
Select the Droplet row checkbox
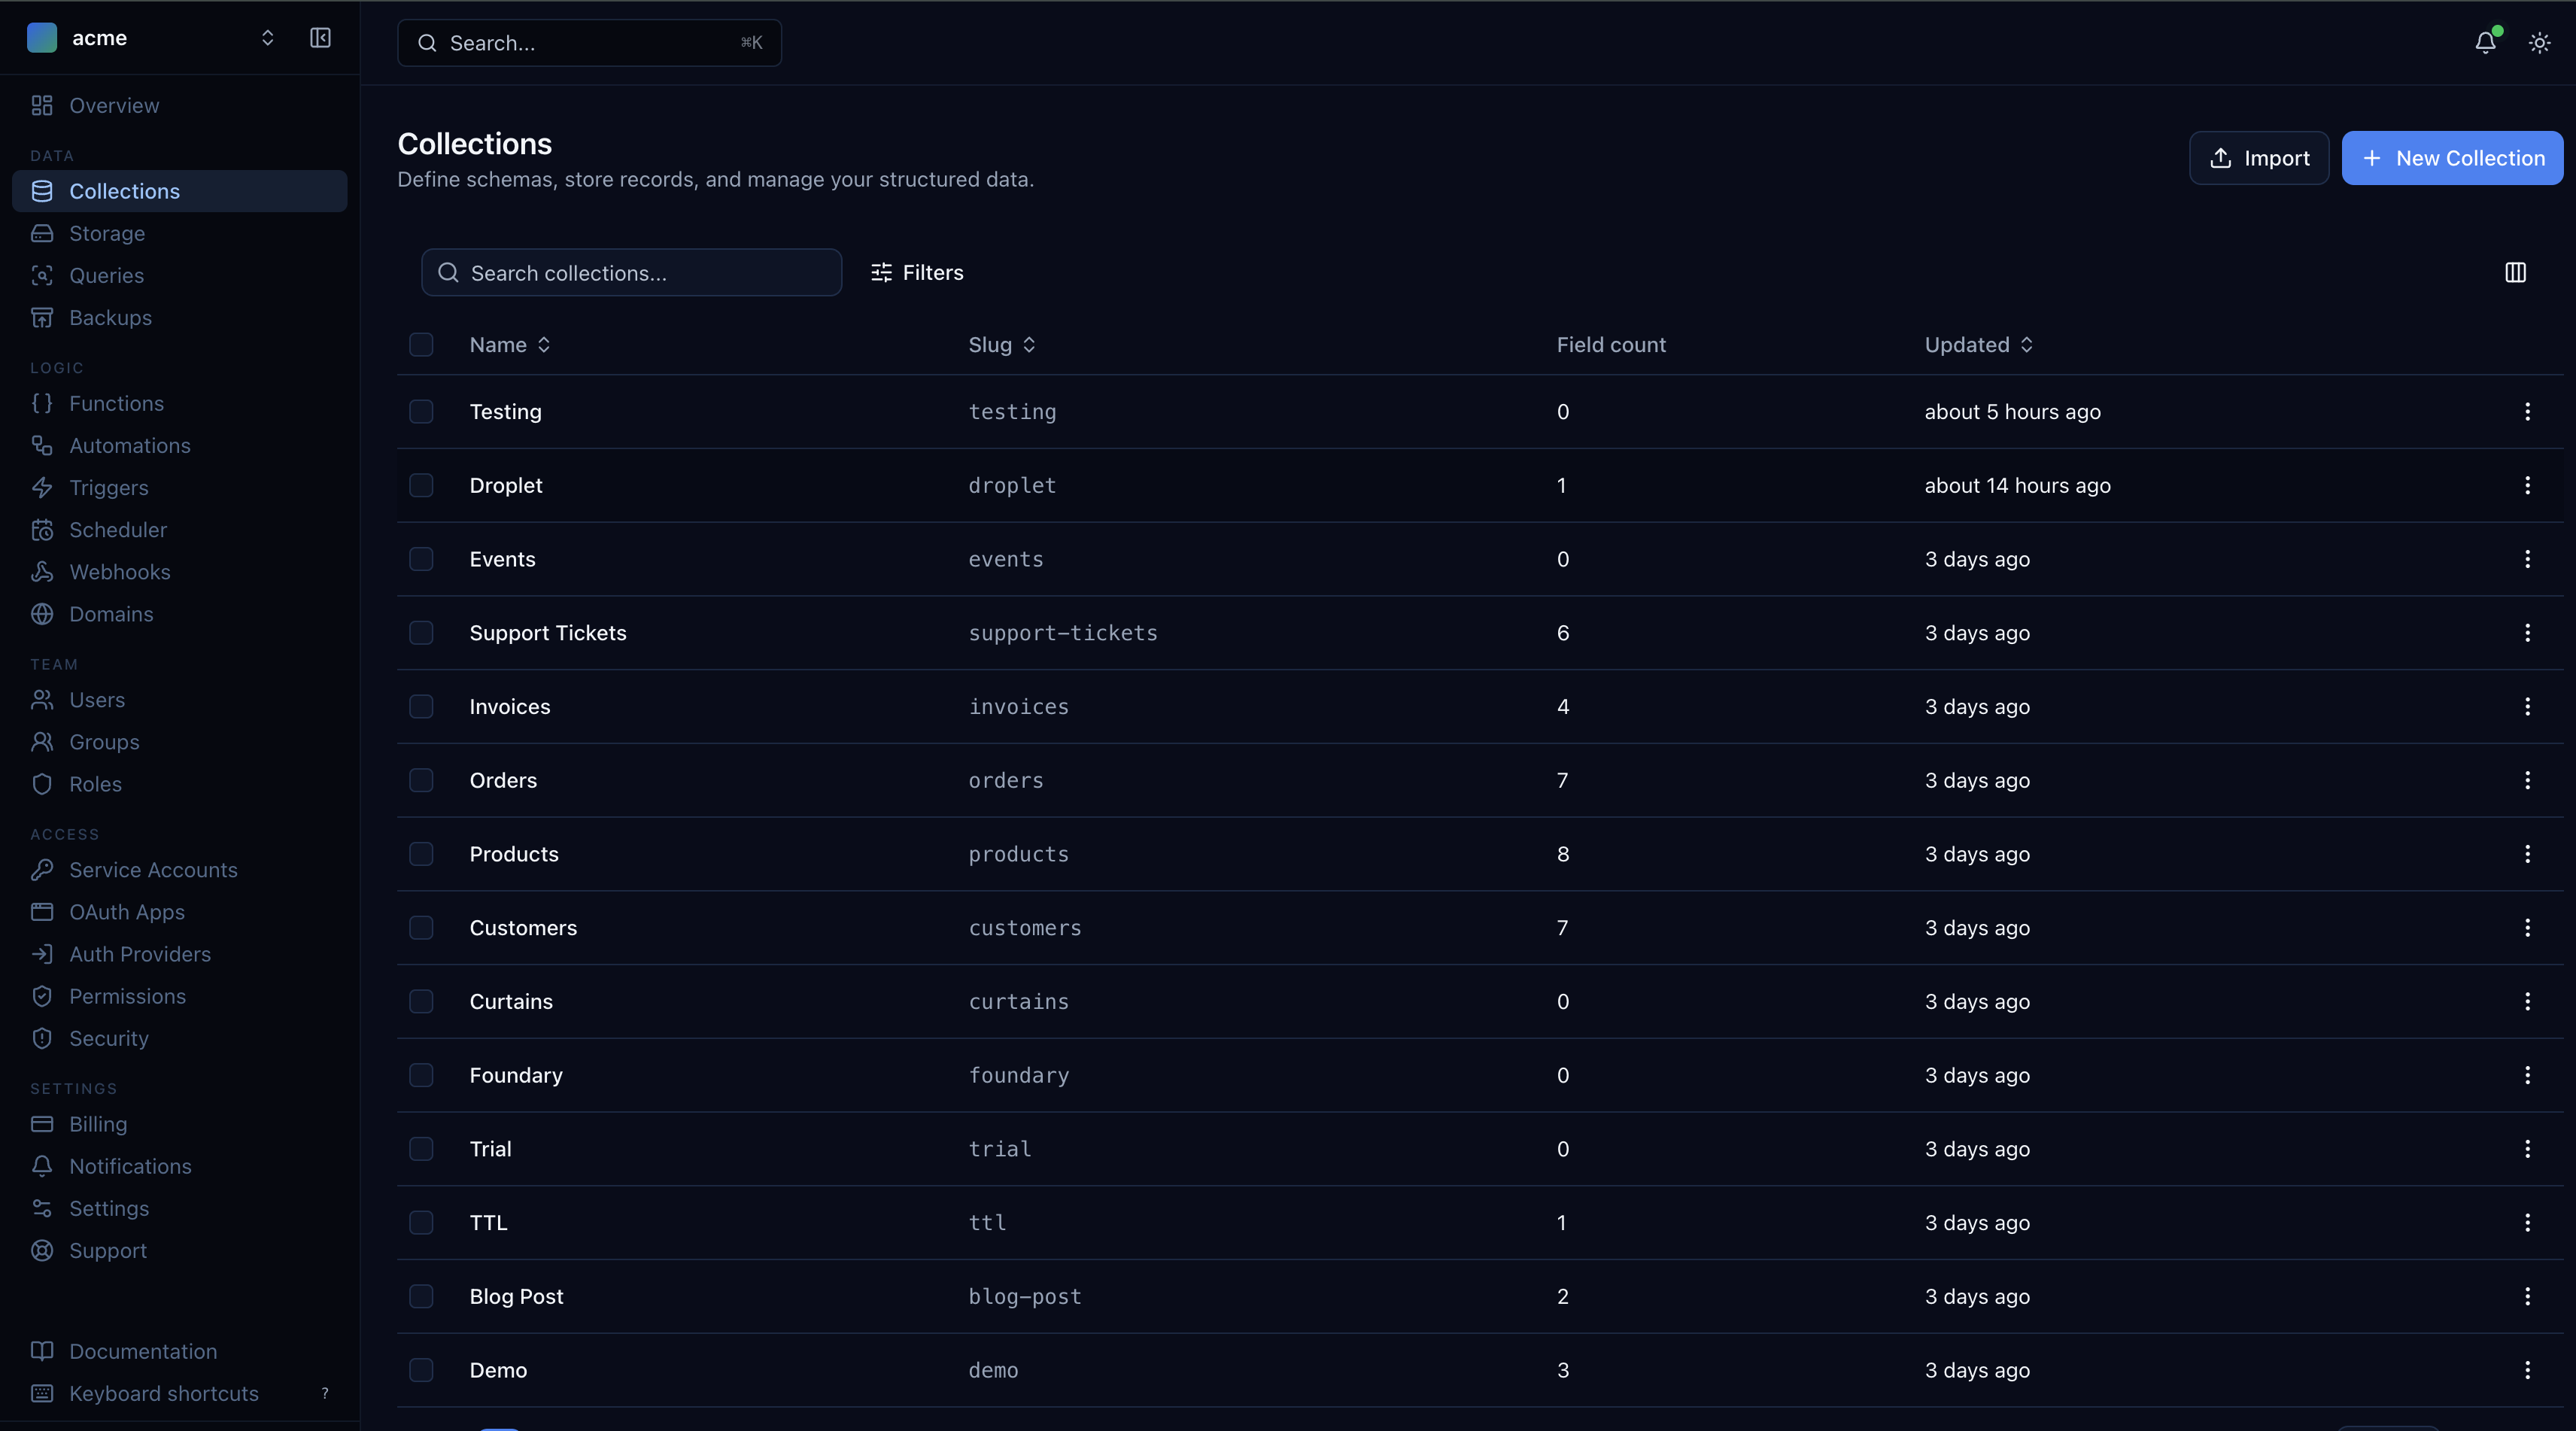(421, 485)
